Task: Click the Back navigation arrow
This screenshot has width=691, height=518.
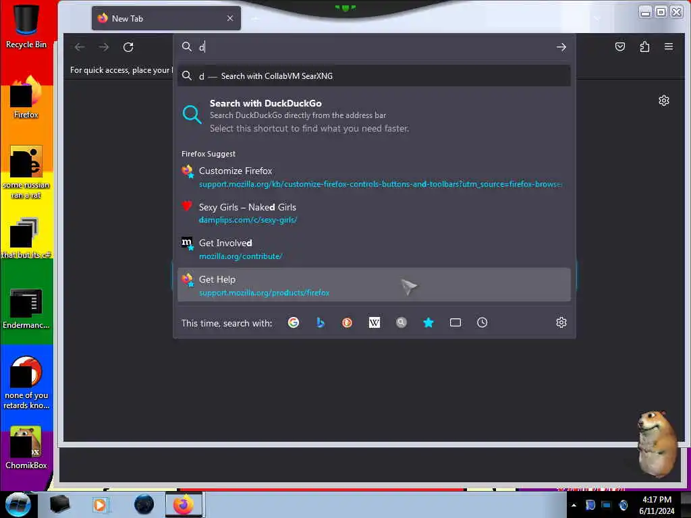Action: pos(80,47)
